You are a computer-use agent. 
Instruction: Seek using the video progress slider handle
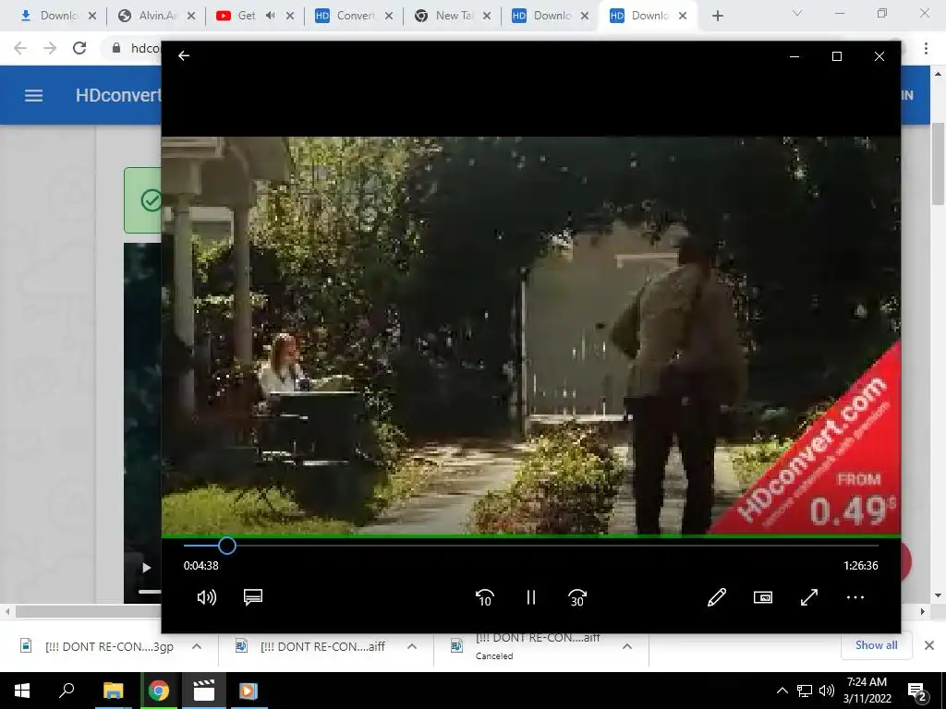[227, 546]
